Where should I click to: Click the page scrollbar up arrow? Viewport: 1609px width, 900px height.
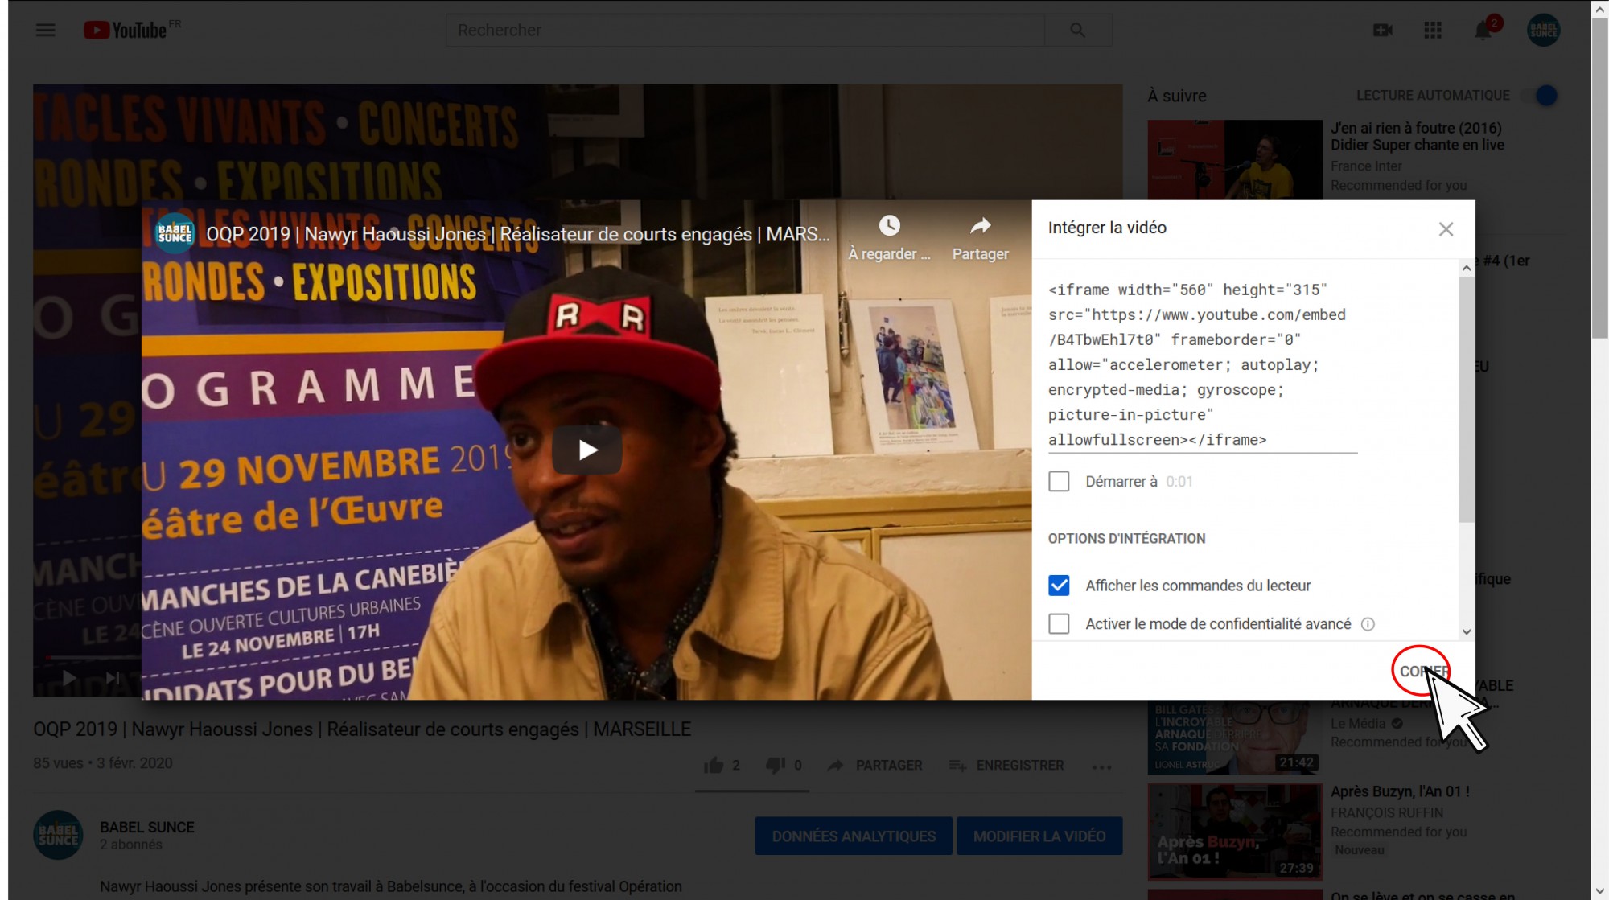pos(1599,9)
